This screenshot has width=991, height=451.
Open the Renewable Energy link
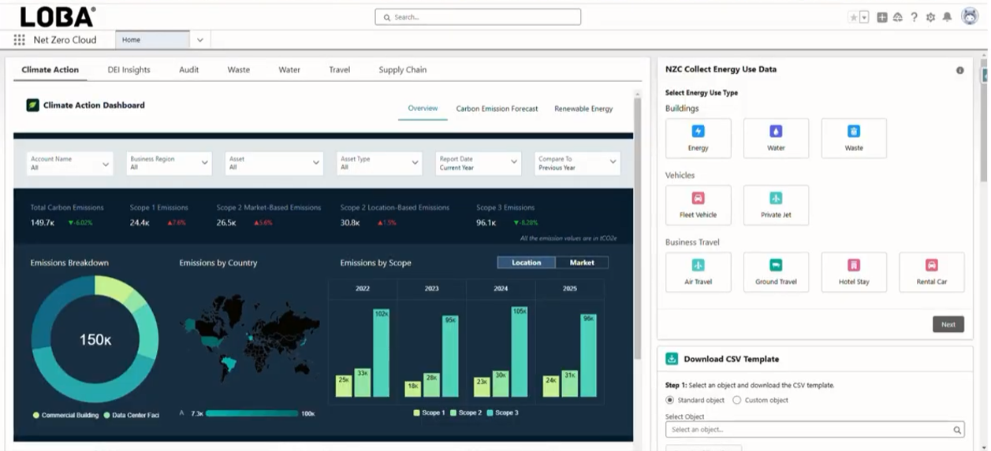pos(583,109)
